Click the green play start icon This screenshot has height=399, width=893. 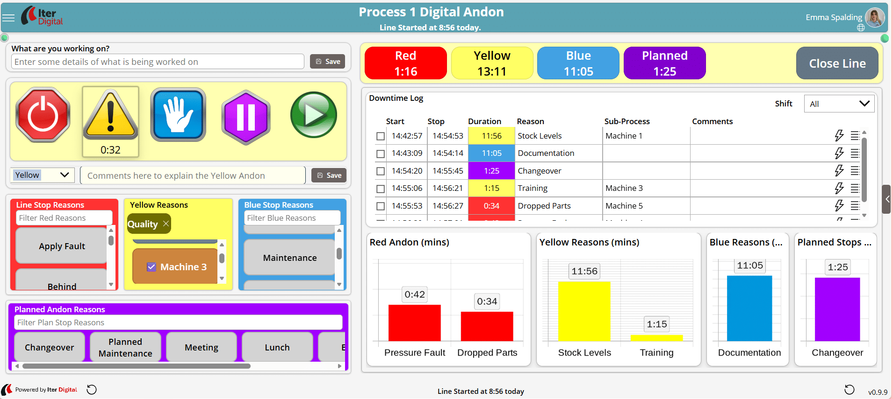point(313,115)
